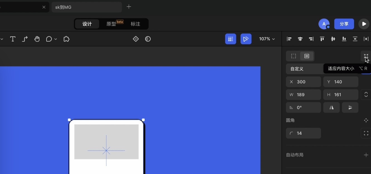This screenshot has width=371, height=174.
Task: Distribute selection vertical spacing
Action: (355, 39)
